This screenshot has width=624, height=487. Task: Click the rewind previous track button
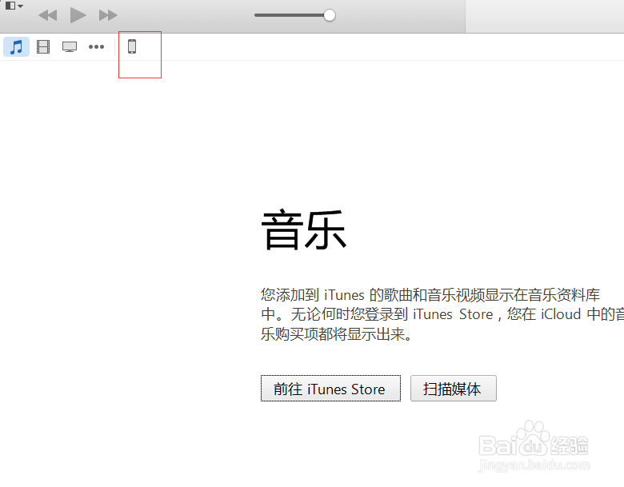48,15
